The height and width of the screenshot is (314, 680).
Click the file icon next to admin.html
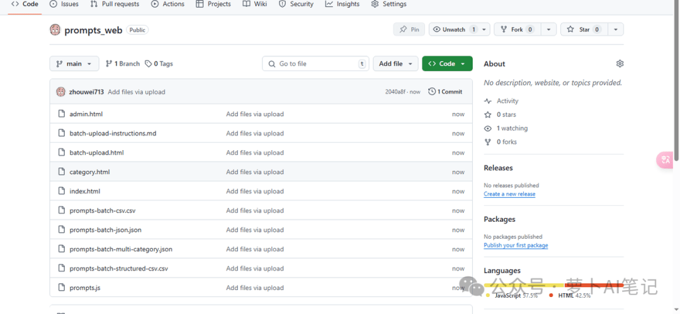tap(61, 114)
